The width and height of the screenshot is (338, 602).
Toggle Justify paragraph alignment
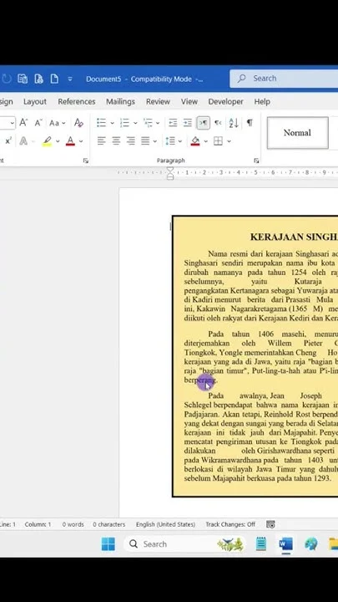[145, 141]
